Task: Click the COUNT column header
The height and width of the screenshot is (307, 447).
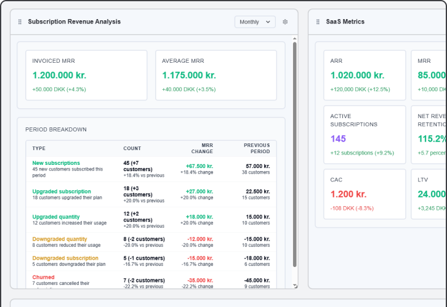Action: (132, 148)
